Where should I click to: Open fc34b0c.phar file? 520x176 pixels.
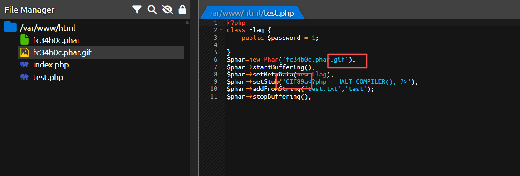pyautogui.click(x=56, y=40)
